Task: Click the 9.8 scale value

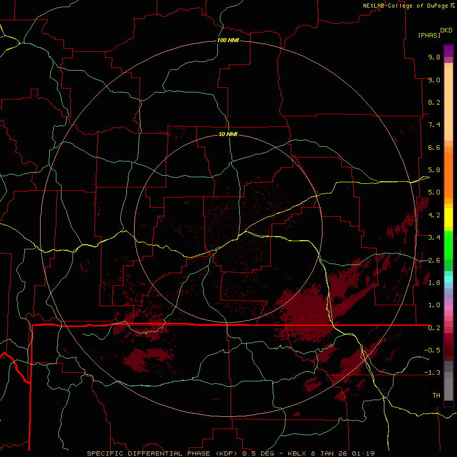Action: click(x=434, y=57)
